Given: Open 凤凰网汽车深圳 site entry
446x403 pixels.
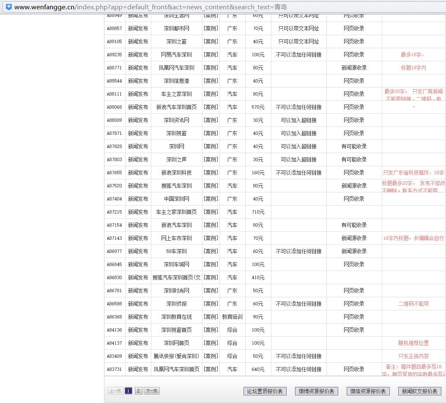Looking at the screenshot, I should tap(176, 68).
